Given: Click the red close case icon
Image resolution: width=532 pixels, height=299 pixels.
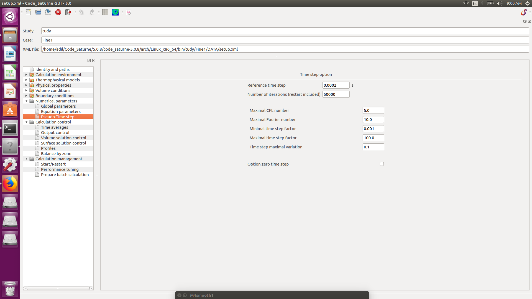Looking at the screenshot, I should pos(58,12).
